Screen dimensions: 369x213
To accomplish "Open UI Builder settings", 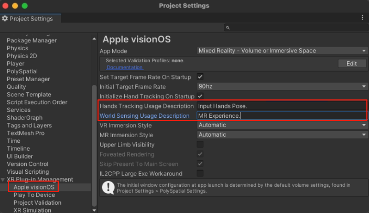I will coord(20,156).
